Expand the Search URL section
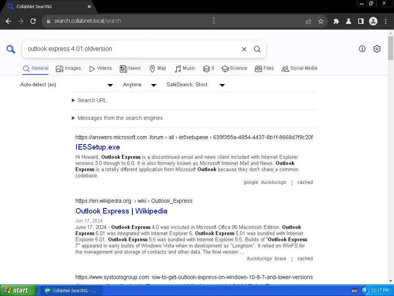The image size is (394, 296). [89, 101]
